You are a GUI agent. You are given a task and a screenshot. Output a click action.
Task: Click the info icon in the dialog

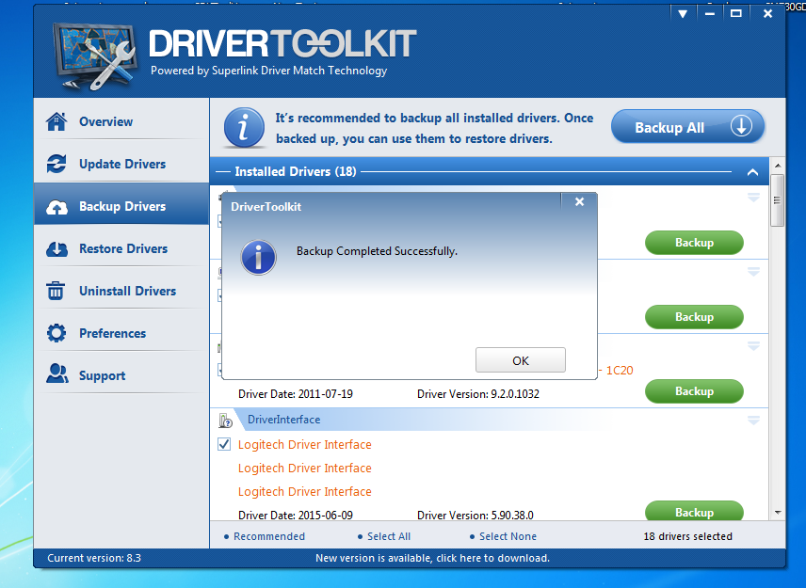tap(259, 257)
